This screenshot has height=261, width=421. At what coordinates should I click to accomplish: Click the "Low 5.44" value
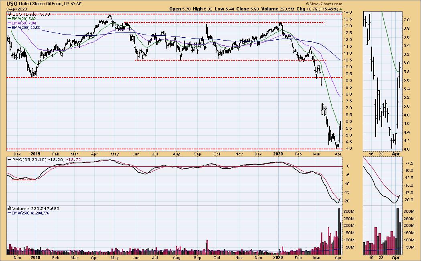point(224,9)
